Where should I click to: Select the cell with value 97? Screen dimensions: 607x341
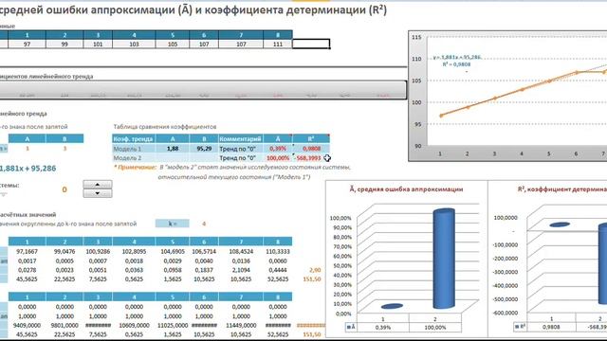coord(28,45)
